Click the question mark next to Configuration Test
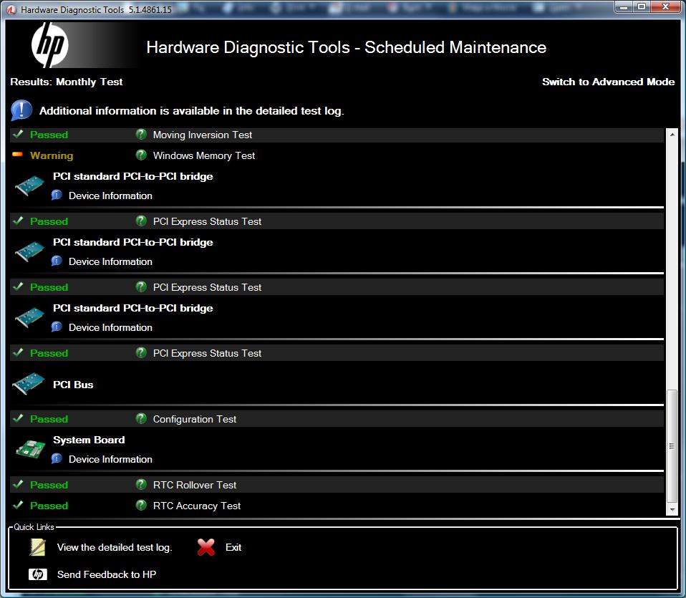Screen dimensions: 686x598 141,419
